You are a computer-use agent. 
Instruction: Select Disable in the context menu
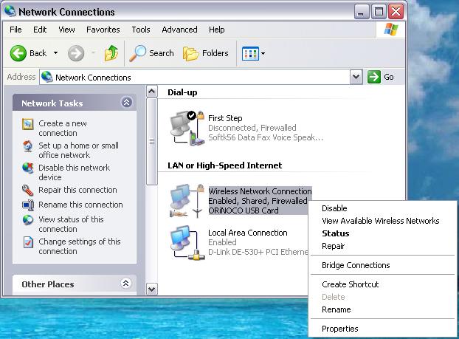pyautogui.click(x=334, y=208)
